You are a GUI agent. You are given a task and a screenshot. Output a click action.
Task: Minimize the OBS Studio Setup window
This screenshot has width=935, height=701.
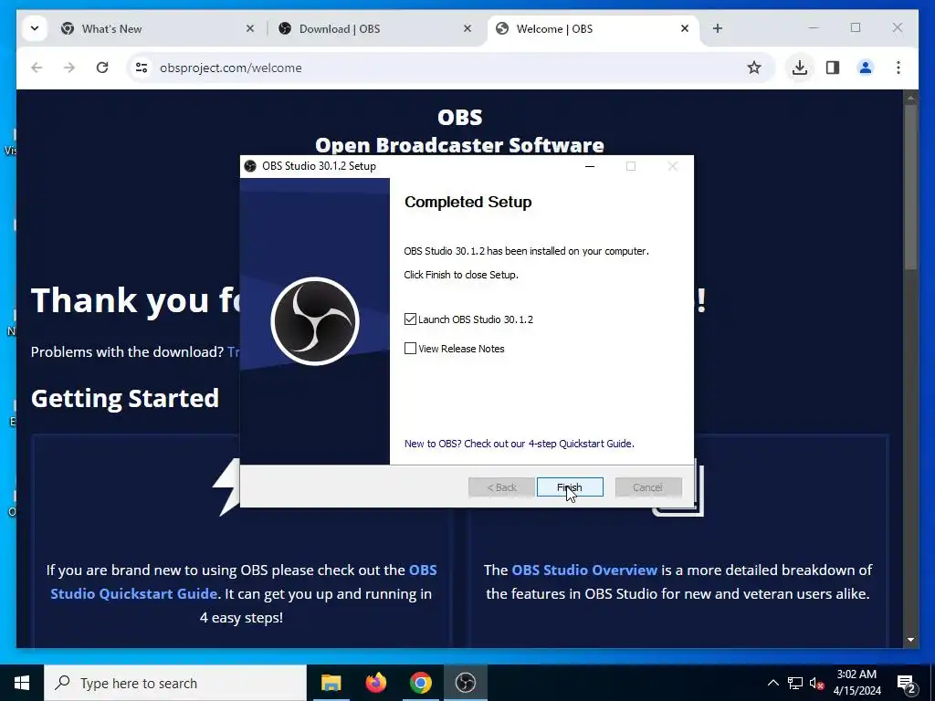coord(590,166)
